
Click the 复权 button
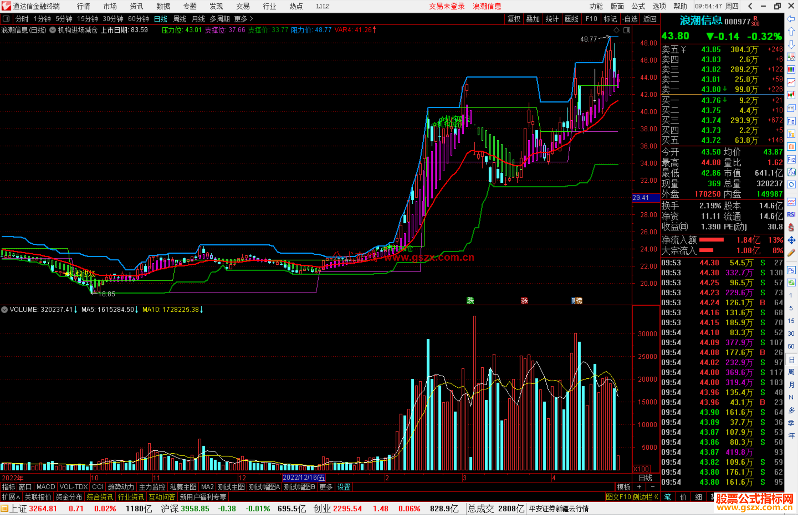click(x=514, y=19)
